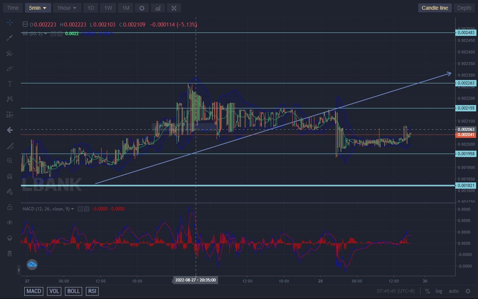Image resolution: width=478 pixels, height=299 pixels.
Task: Toggle percent scale mode
Action: tap(428, 291)
